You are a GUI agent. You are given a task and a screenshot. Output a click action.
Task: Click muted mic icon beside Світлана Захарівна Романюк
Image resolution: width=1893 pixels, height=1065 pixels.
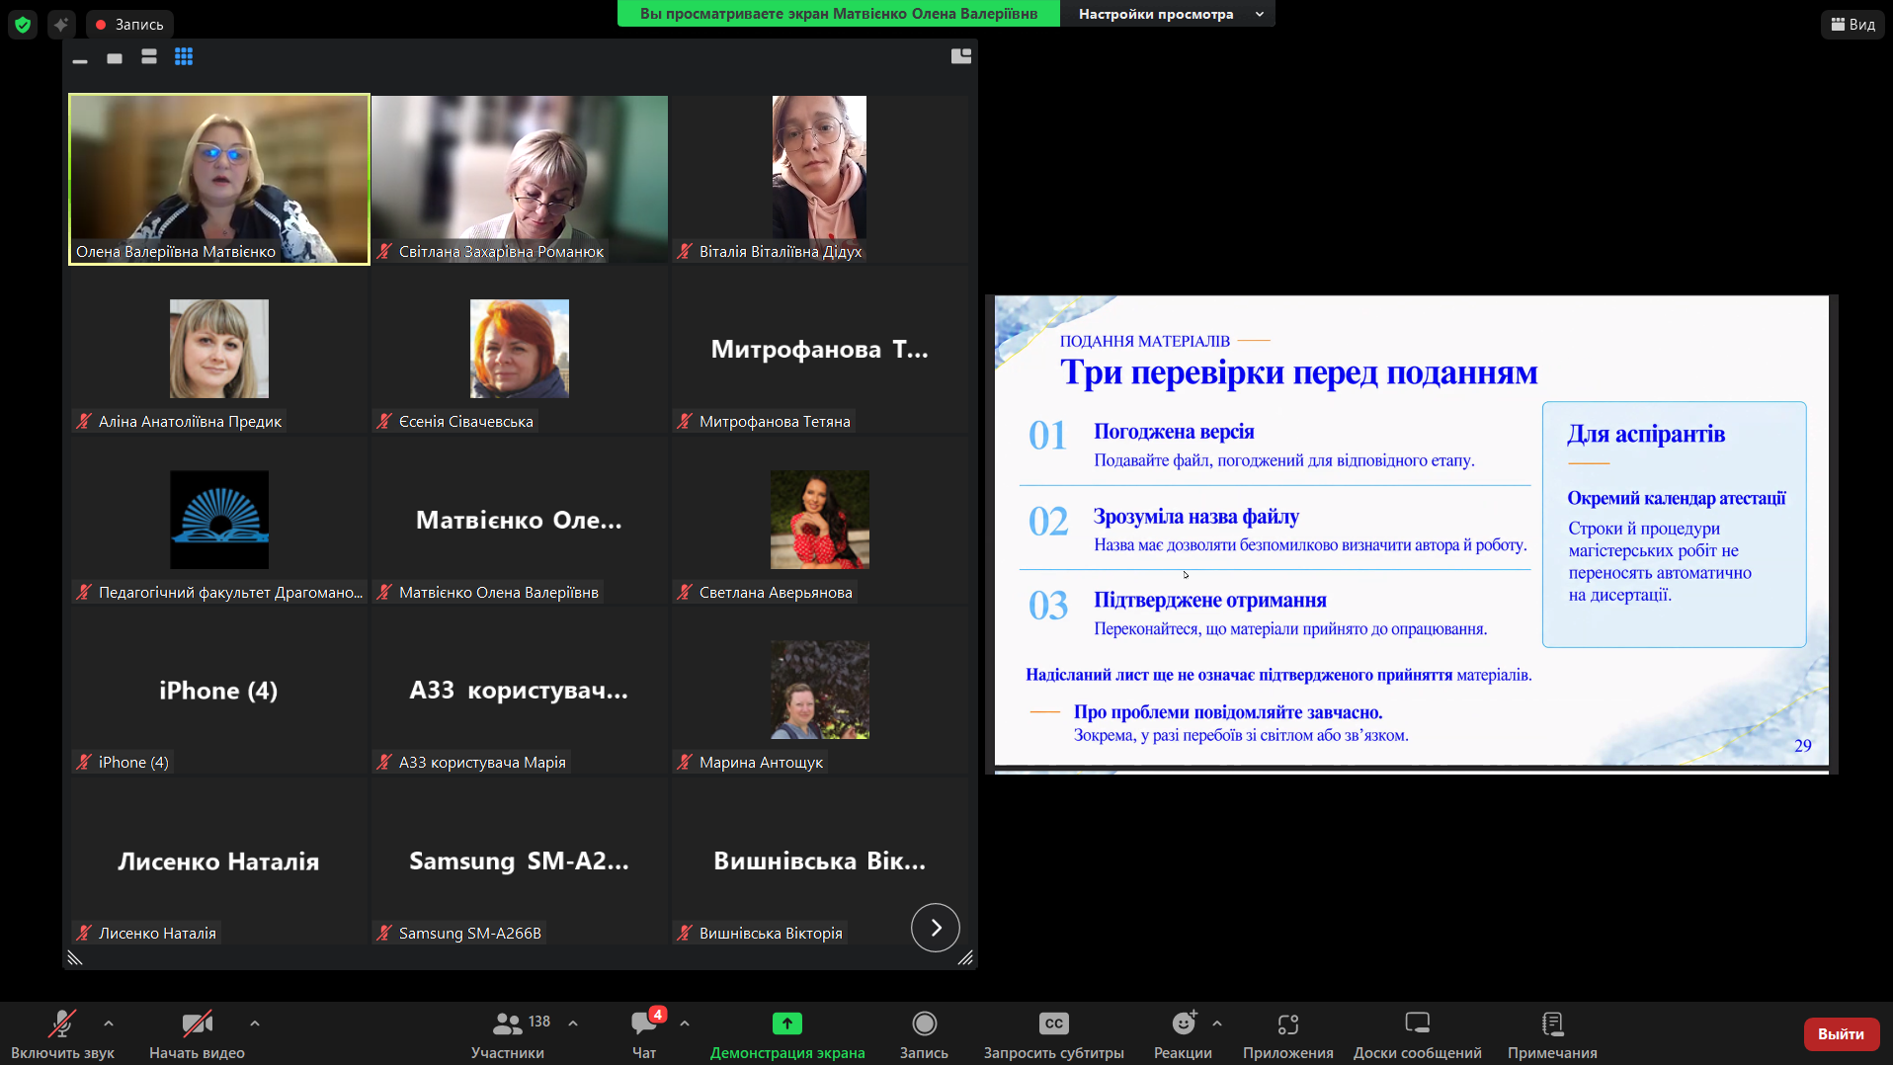[384, 252]
